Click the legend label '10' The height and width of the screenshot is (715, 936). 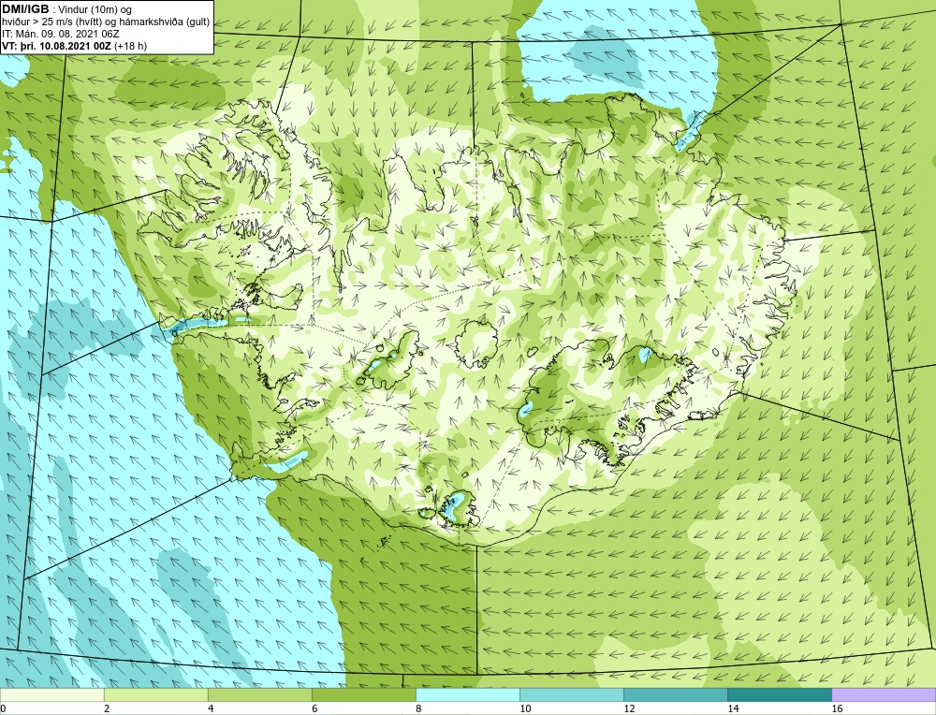point(524,708)
